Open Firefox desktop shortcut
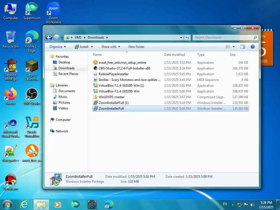This screenshot has width=280, height=210. [x=11, y=97]
